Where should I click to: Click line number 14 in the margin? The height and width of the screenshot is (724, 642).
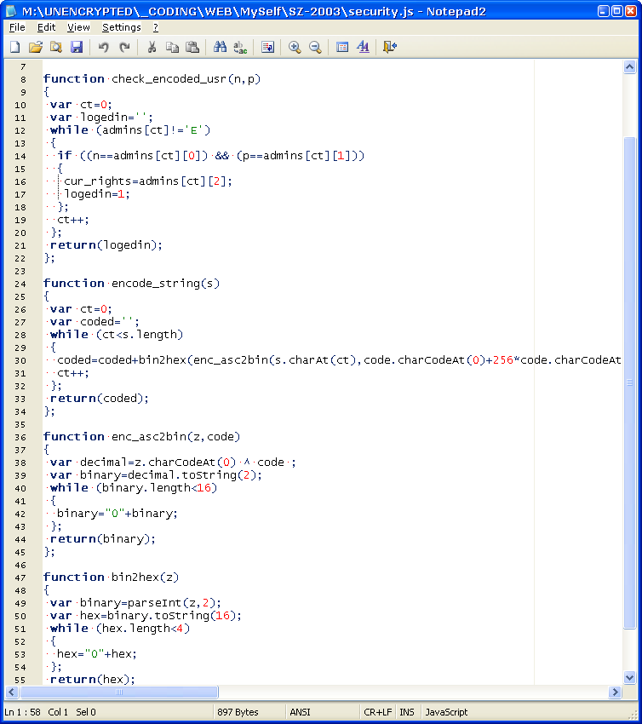pos(20,156)
